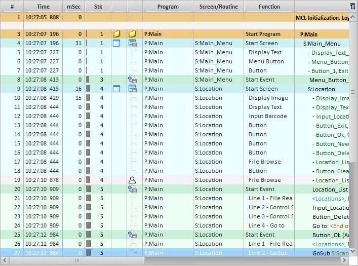Screen dimensions: 358x266
Task: Click the horizontal scrollbar thumb
Action: (x=76, y=260)
